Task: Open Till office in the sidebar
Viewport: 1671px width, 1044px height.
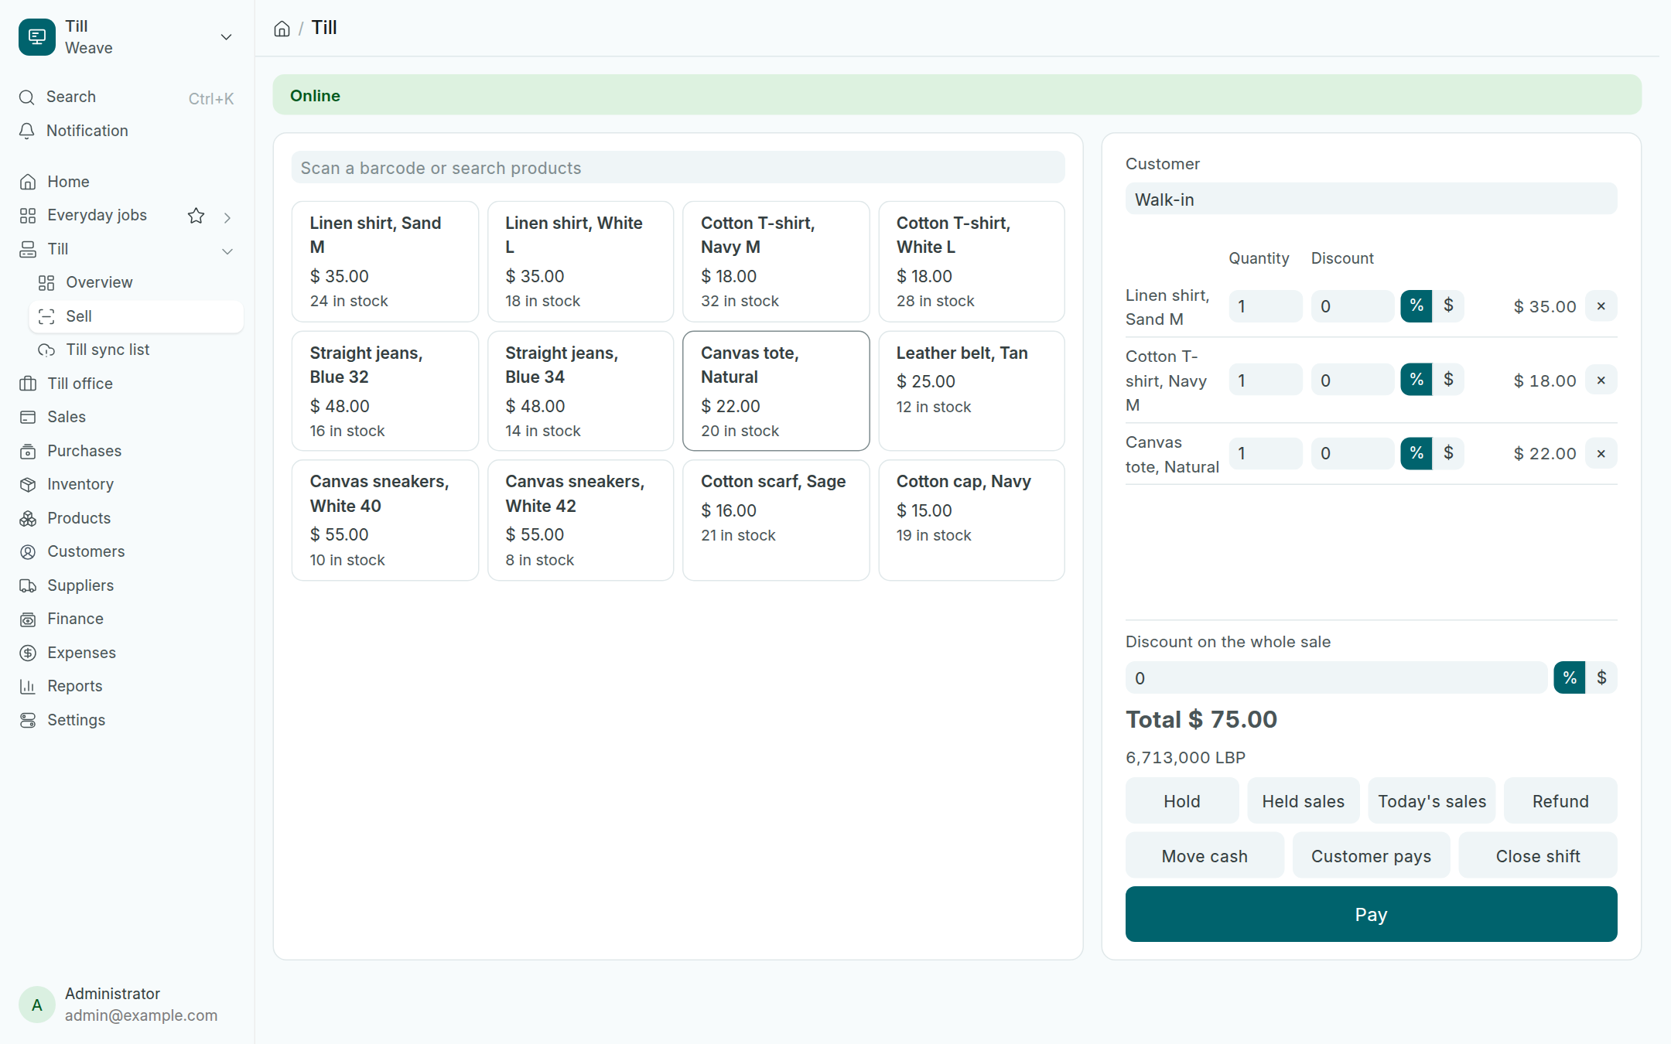Action: click(x=127, y=384)
